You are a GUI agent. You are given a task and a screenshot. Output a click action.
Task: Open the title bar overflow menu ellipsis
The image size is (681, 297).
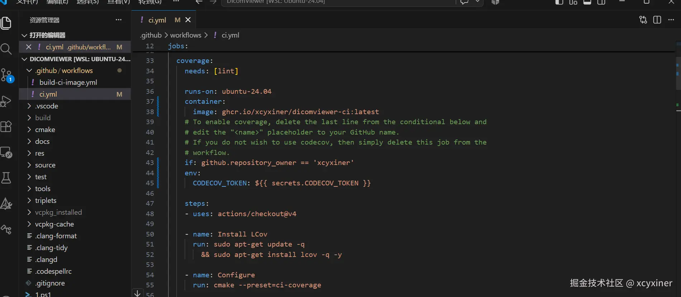[x=176, y=2]
